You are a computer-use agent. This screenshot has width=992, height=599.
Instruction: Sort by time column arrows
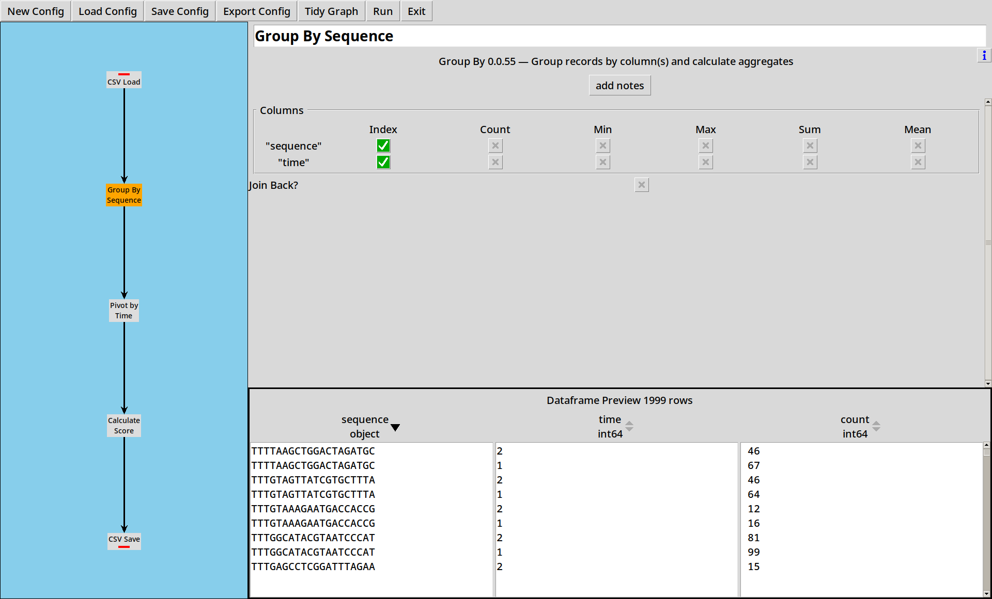629,426
